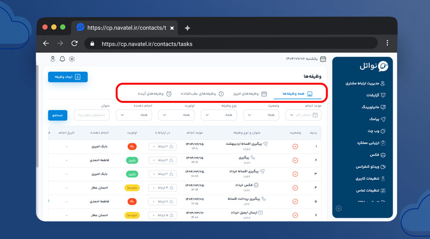
Task: Open the browser three-dot menu
Action: coord(387,43)
